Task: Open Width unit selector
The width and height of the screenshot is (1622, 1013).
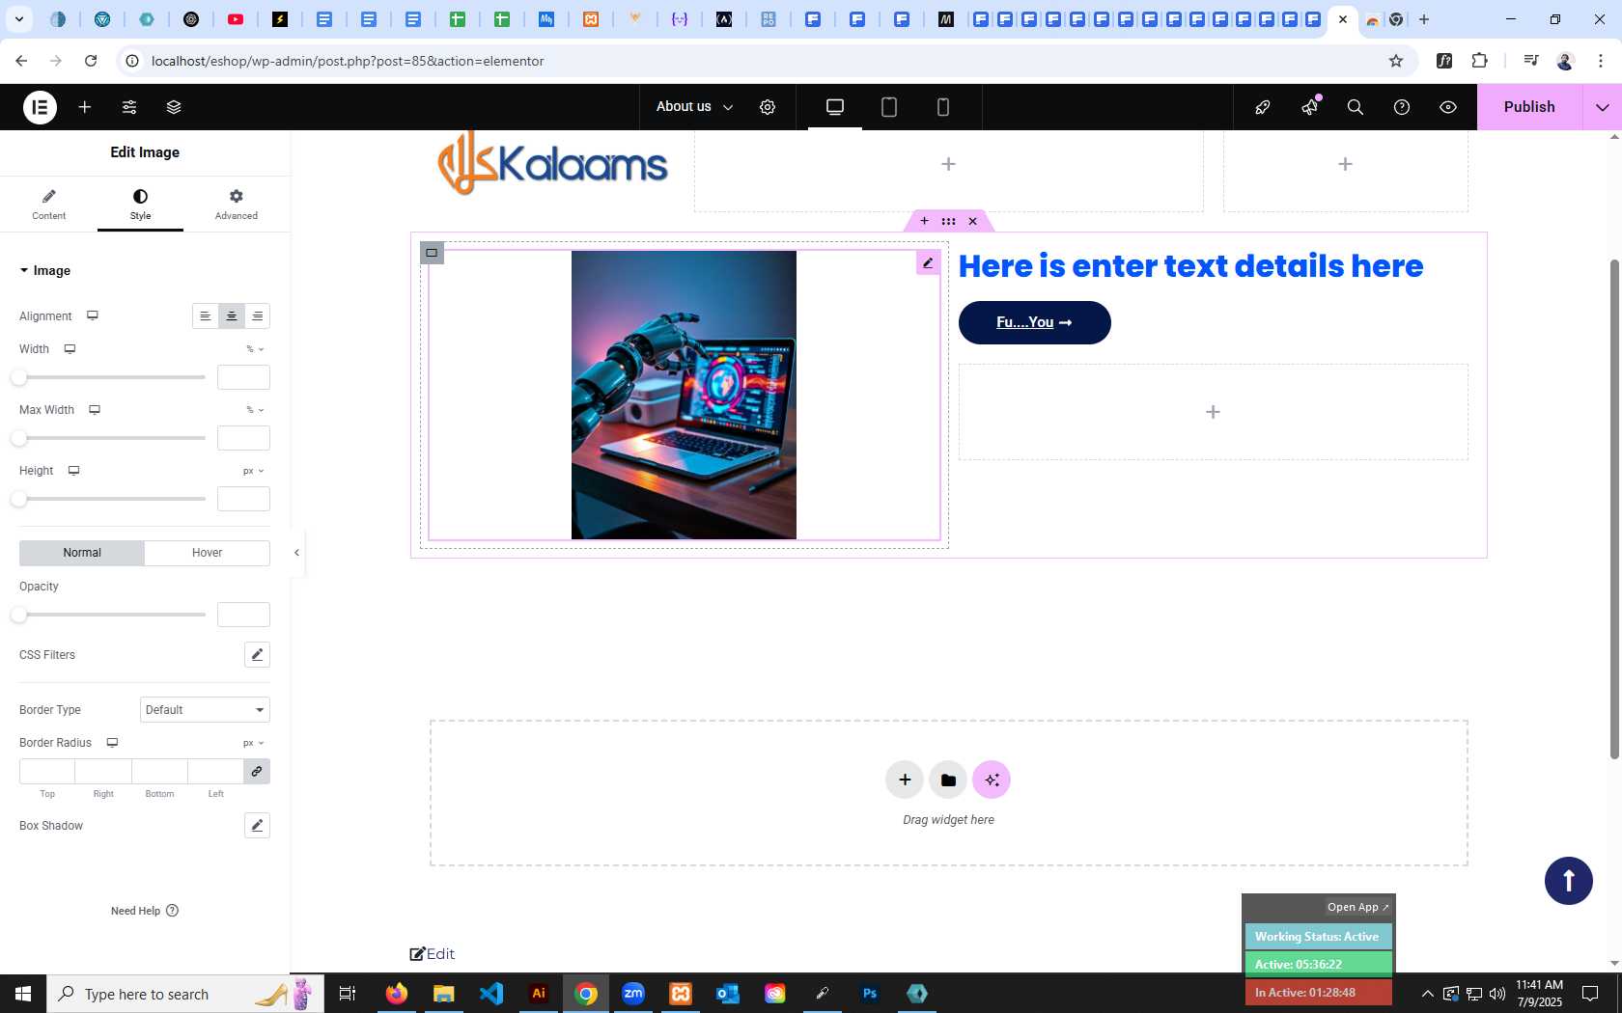Action: [x=255, y=349]
